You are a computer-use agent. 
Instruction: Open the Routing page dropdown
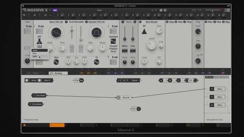58,73
